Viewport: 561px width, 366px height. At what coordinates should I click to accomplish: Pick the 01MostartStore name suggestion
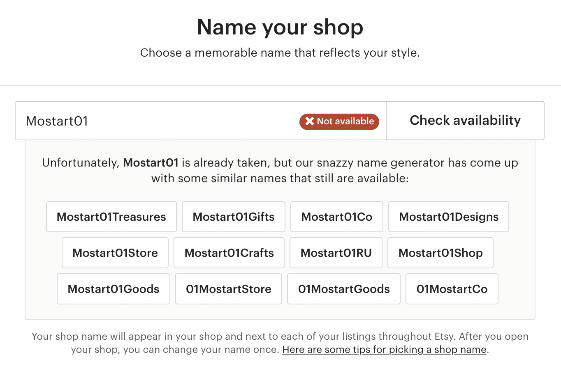pos(229,289)
